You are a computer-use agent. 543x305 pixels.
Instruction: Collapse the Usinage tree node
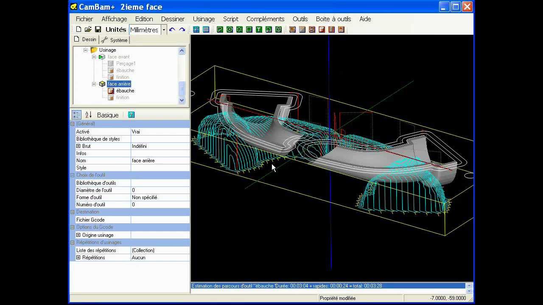click(x=85, y=50)
